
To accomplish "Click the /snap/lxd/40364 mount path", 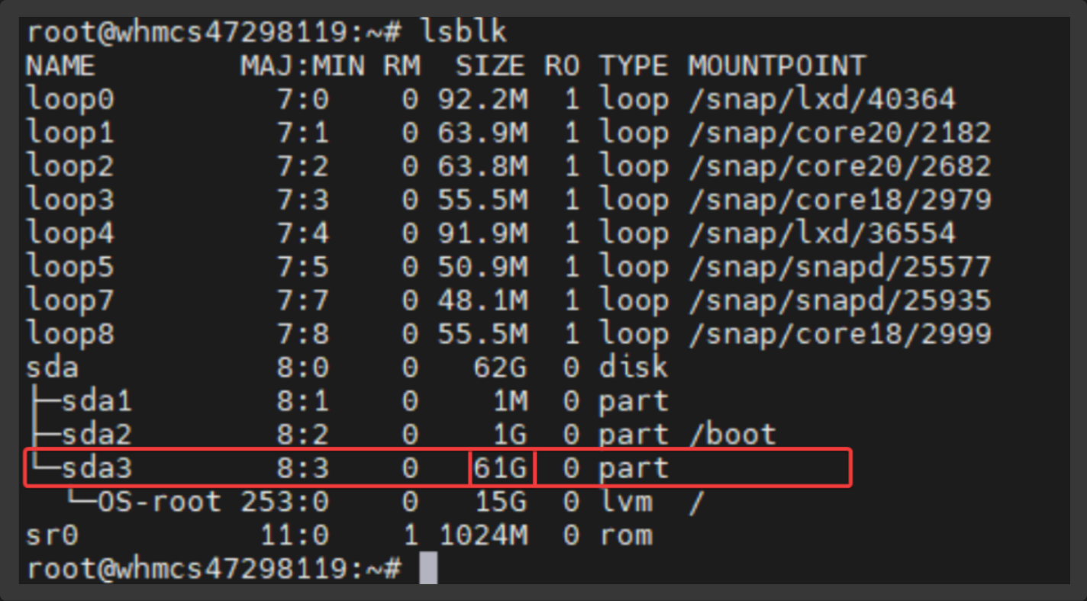I will 822,100.
